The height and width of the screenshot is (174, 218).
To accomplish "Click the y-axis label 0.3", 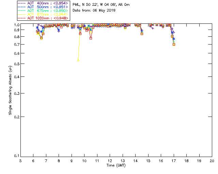I will tap(16, 93).
